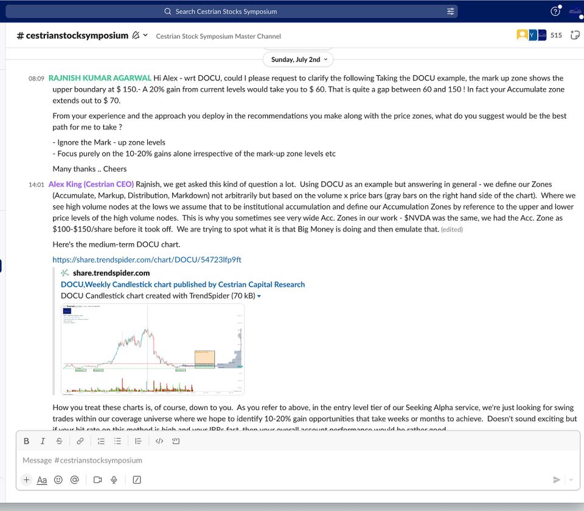Viewport: 584px width, 511px height.
Task: Start a bulleted list
Action: point(117,441)
